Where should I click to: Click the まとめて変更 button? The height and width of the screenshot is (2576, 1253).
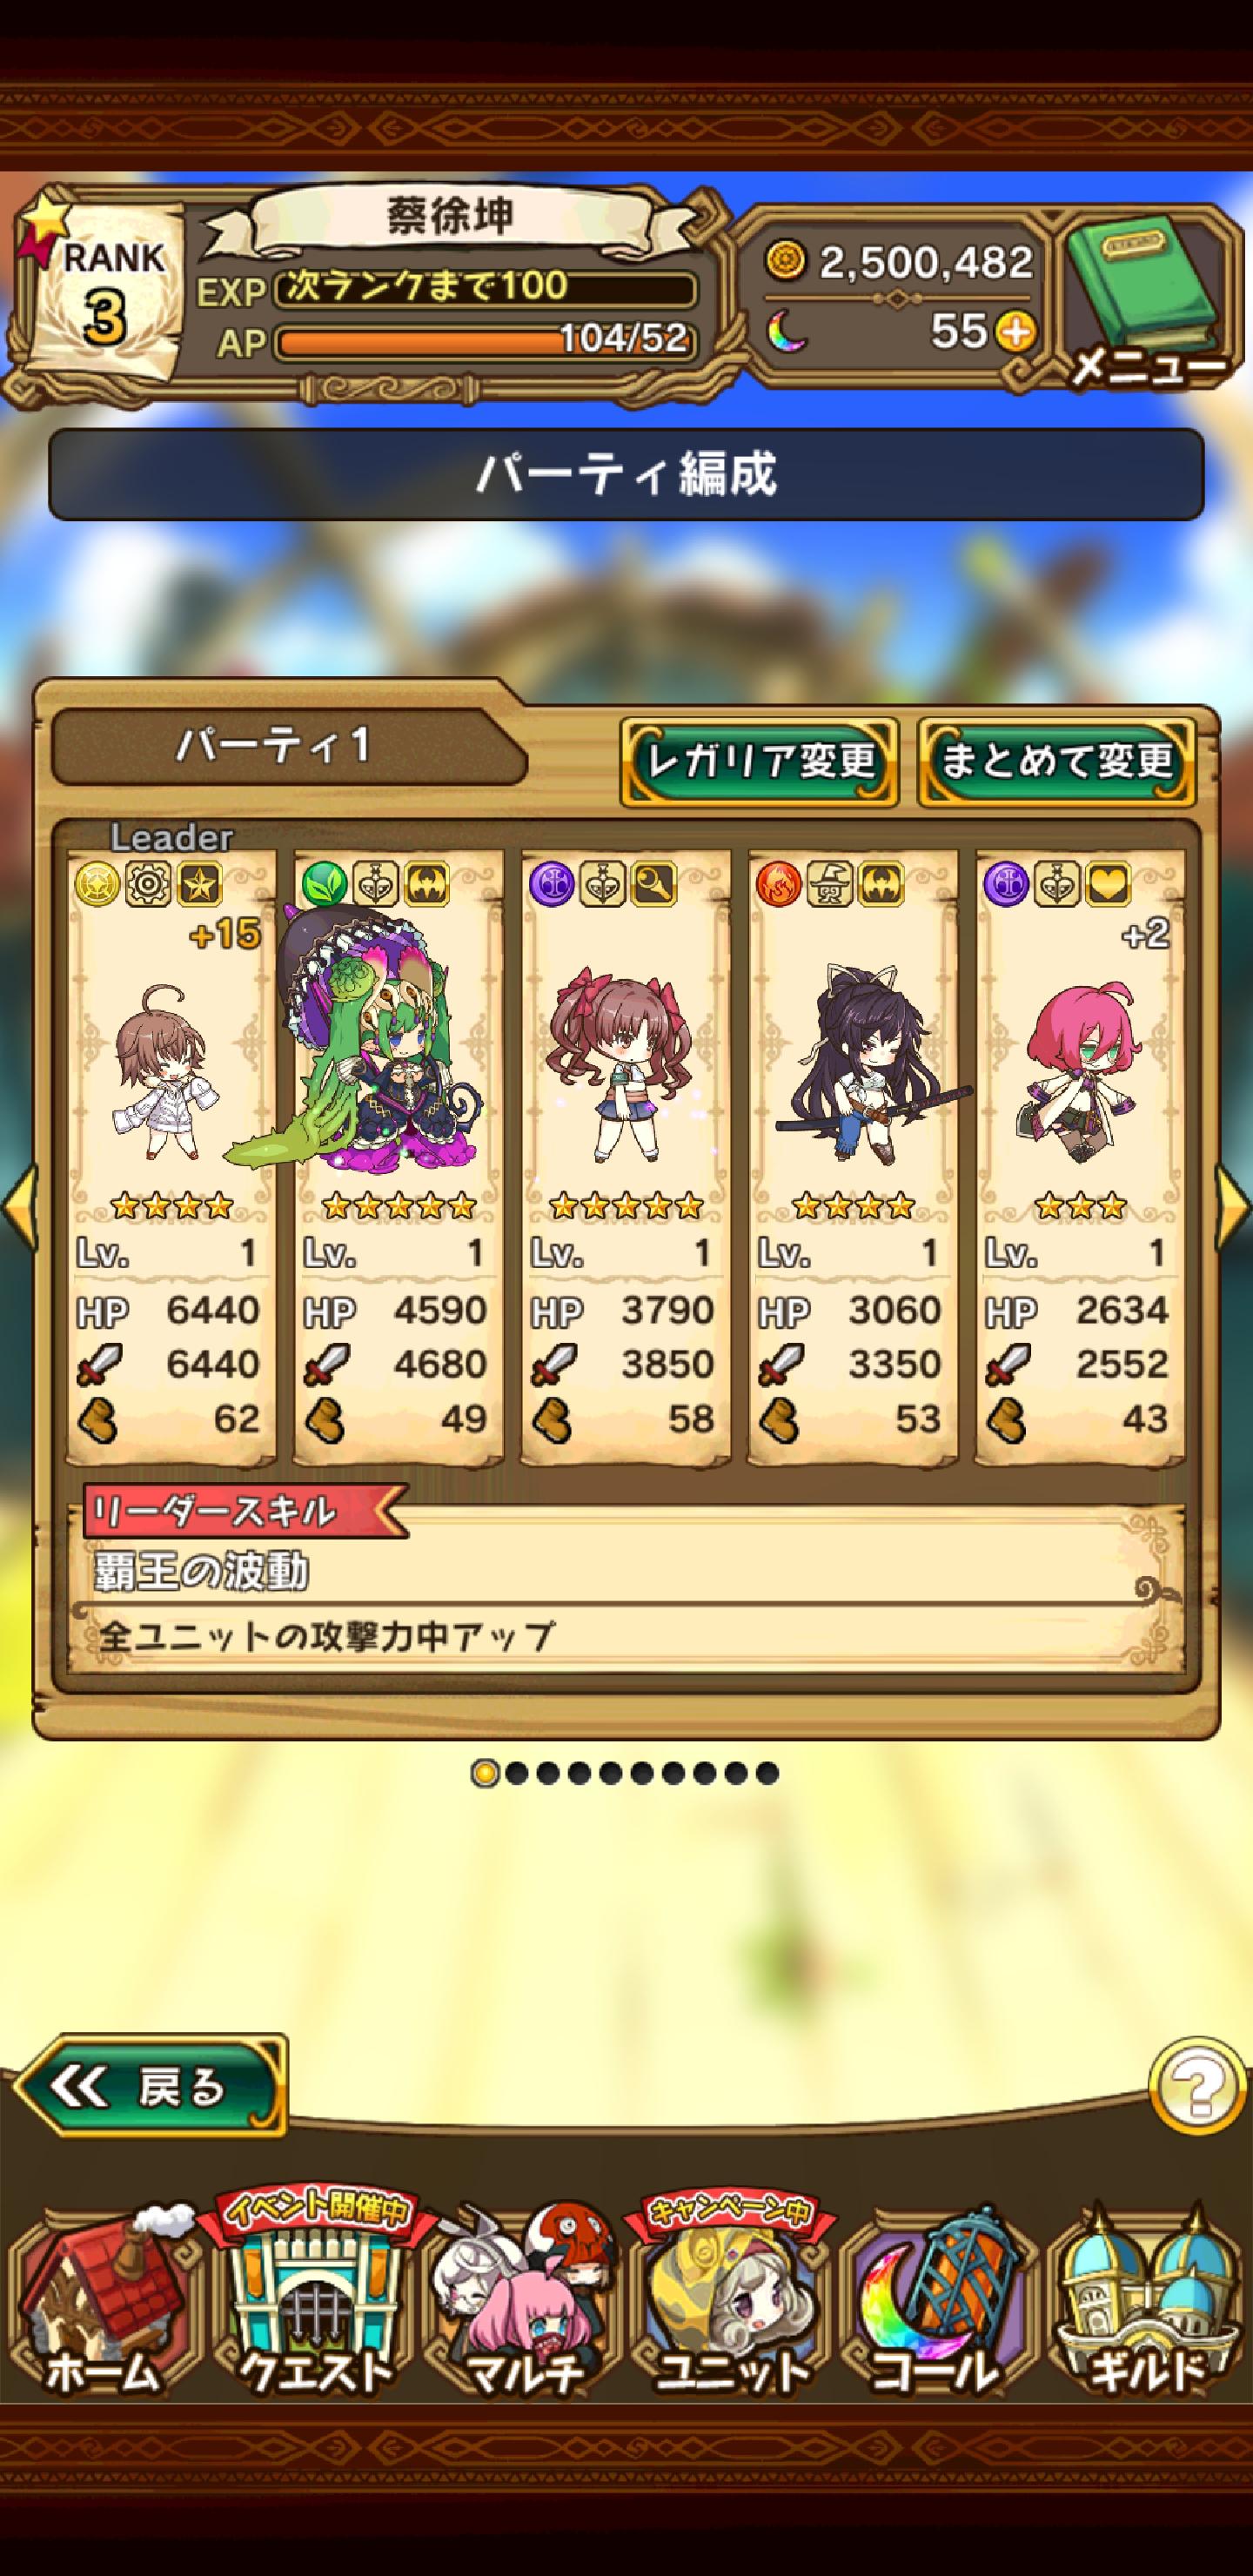pos(1057,762)
